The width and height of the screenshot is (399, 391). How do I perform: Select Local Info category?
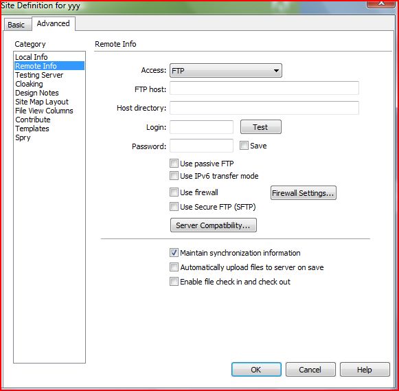point(32,57)
